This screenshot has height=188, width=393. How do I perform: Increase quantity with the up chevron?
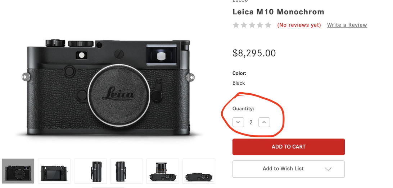[264, 122]
